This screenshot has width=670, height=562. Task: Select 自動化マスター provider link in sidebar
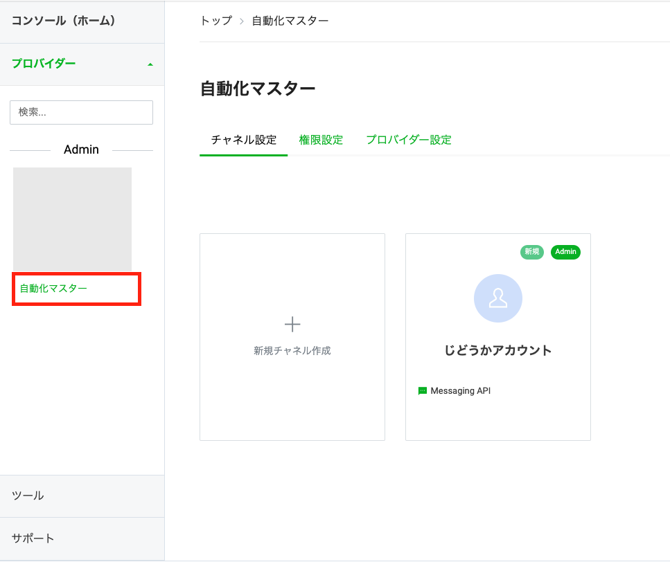(53, 289)
